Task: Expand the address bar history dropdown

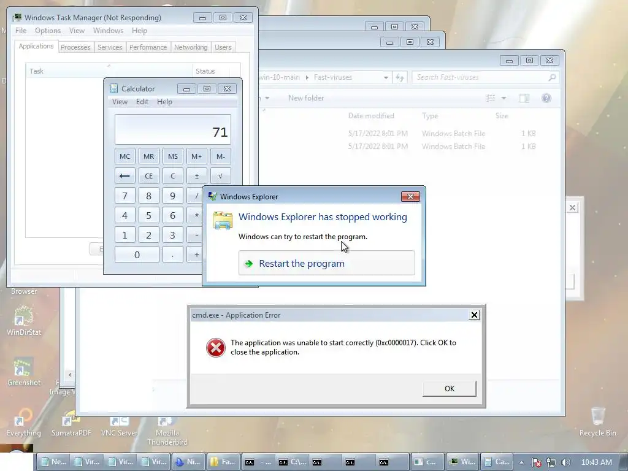Action: [386, 78]
